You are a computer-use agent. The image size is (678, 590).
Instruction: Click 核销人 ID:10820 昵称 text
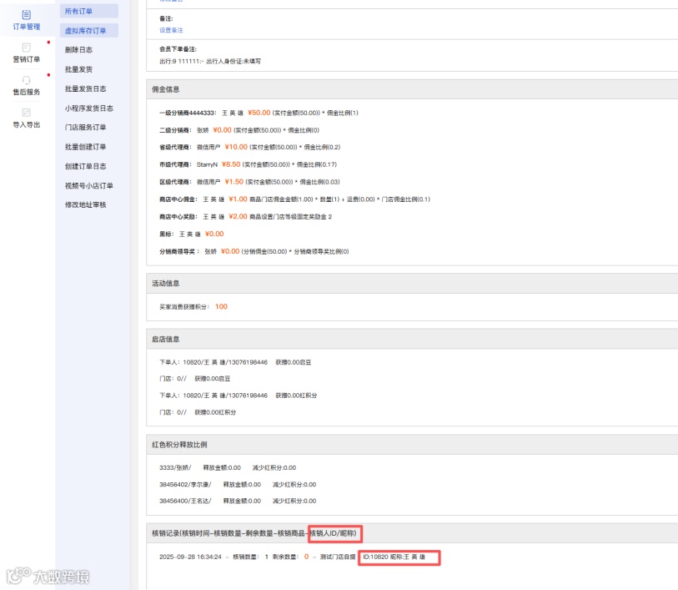click(394, 557)
